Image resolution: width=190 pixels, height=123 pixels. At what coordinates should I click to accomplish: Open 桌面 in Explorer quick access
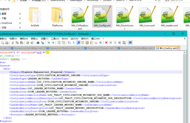coord(4,14)
